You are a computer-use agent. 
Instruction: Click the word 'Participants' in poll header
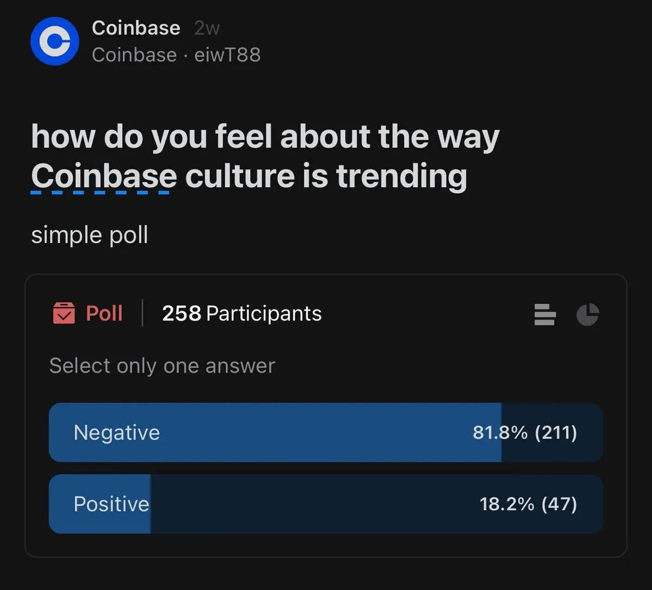(264, 313)
